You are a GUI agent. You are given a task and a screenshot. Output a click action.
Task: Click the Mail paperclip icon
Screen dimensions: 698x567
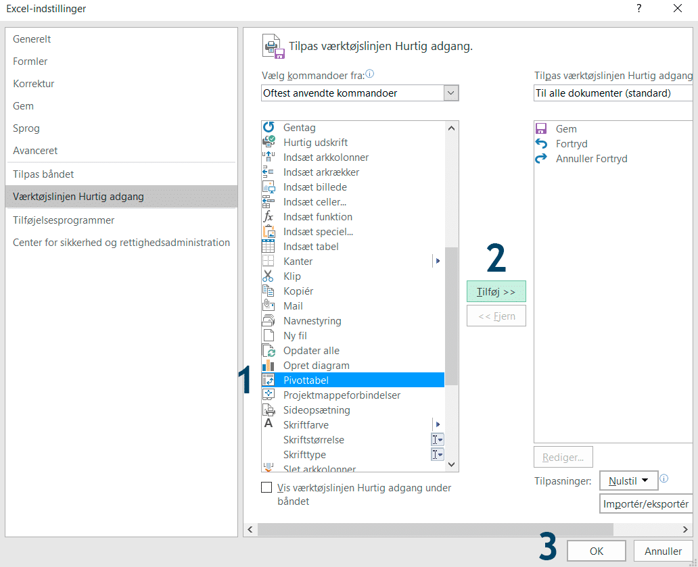269,306
